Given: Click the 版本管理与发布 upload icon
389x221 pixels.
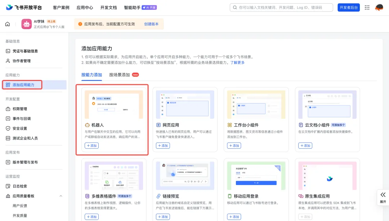Looking at the screenshot, I should tap(8, 162).
